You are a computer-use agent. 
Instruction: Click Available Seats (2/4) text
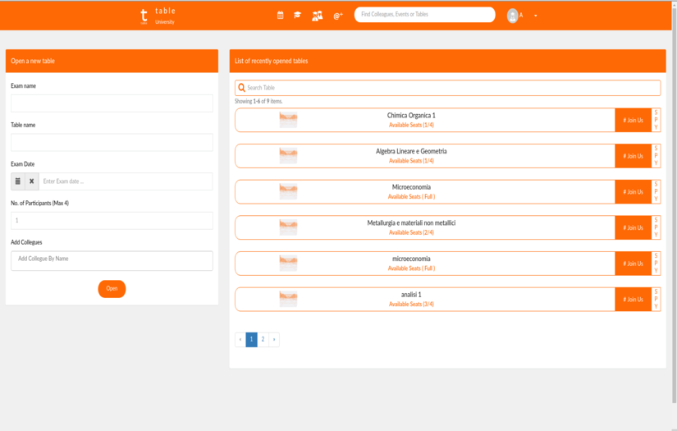(411, 232)
